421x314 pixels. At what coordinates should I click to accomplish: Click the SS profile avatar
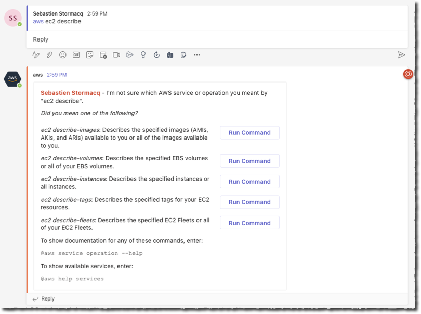[x=12, y=18]
